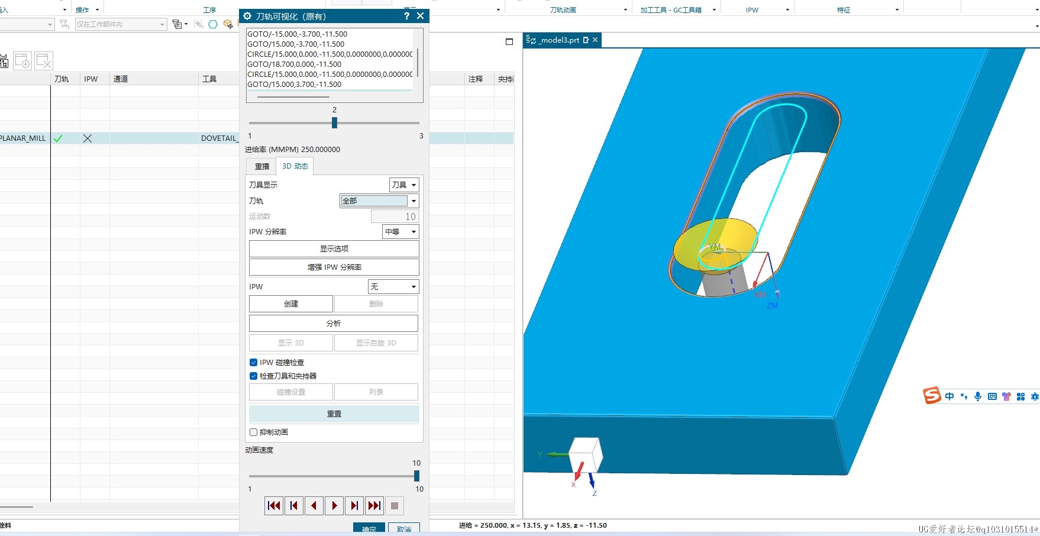Viewport: 1040px width, 536px height.
Task: Click the orange cube with plus icon
Action: (x=228, y=24)
